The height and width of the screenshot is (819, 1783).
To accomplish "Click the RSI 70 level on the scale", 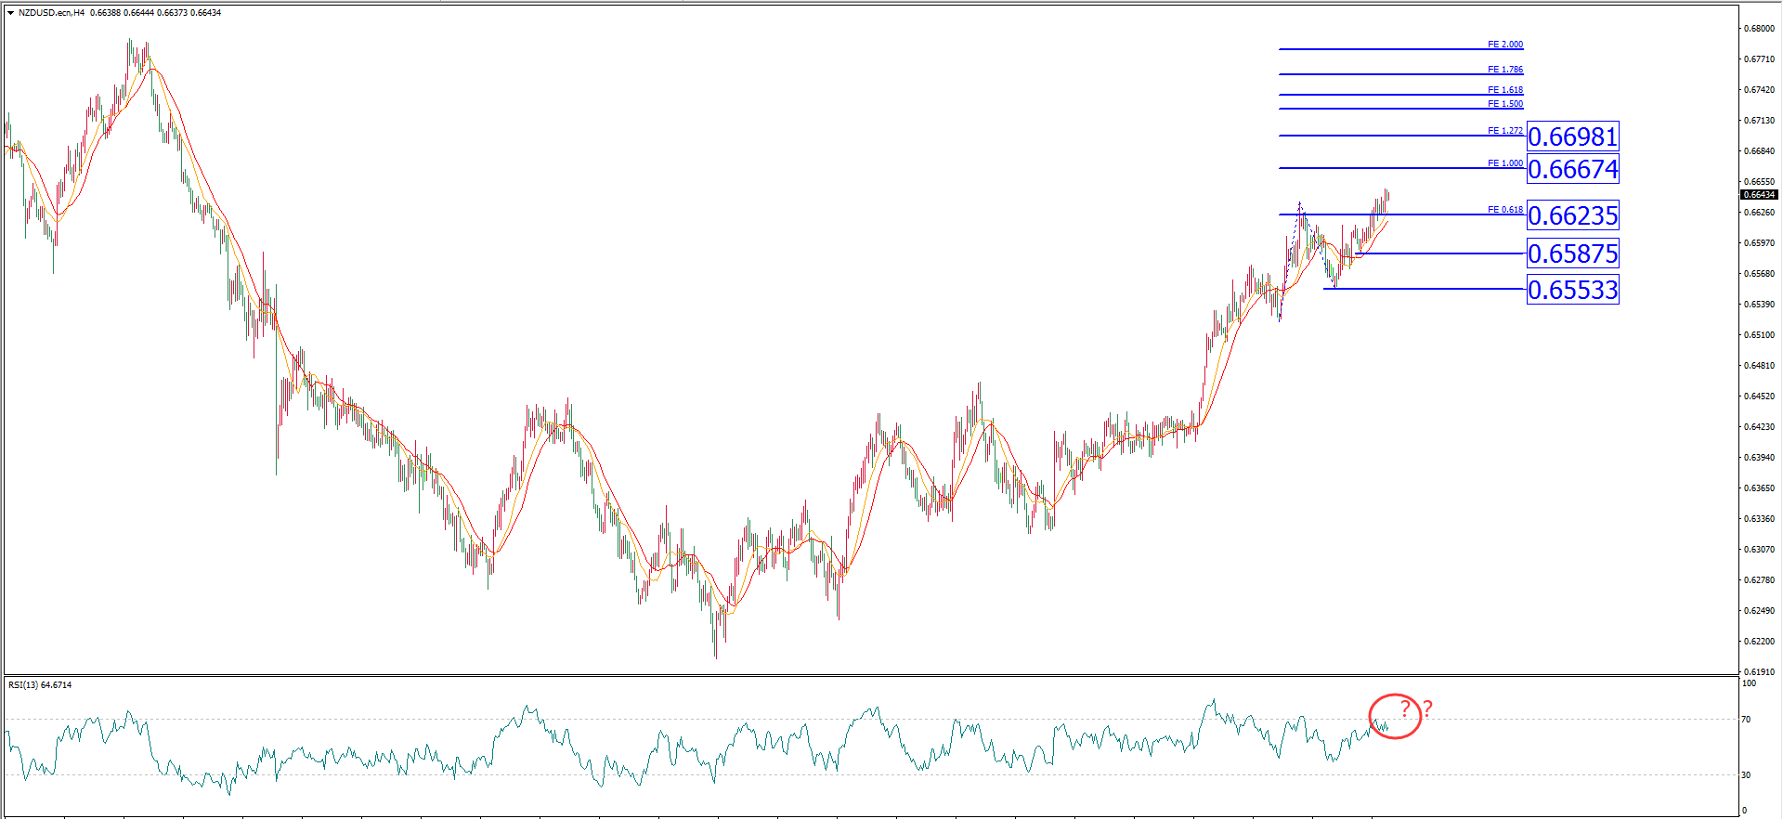I will point(1746,720).
